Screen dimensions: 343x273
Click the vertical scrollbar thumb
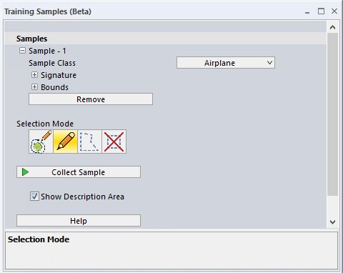coord(332,114)
